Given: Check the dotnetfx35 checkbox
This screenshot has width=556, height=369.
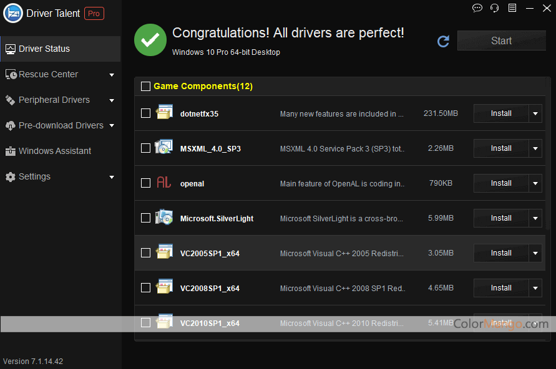Looking at the screenshot, I should [145, 113].
